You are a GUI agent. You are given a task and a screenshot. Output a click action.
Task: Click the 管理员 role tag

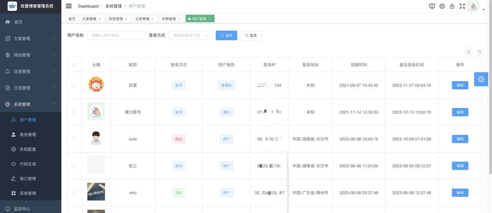(x=226, y=85)
